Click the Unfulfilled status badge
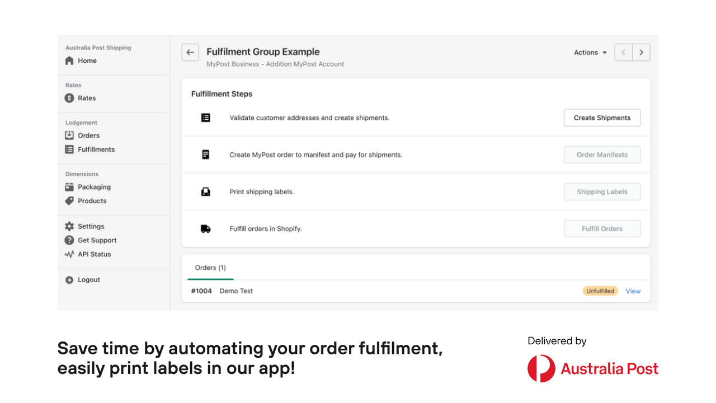The image size is (716, 403). 600,290
